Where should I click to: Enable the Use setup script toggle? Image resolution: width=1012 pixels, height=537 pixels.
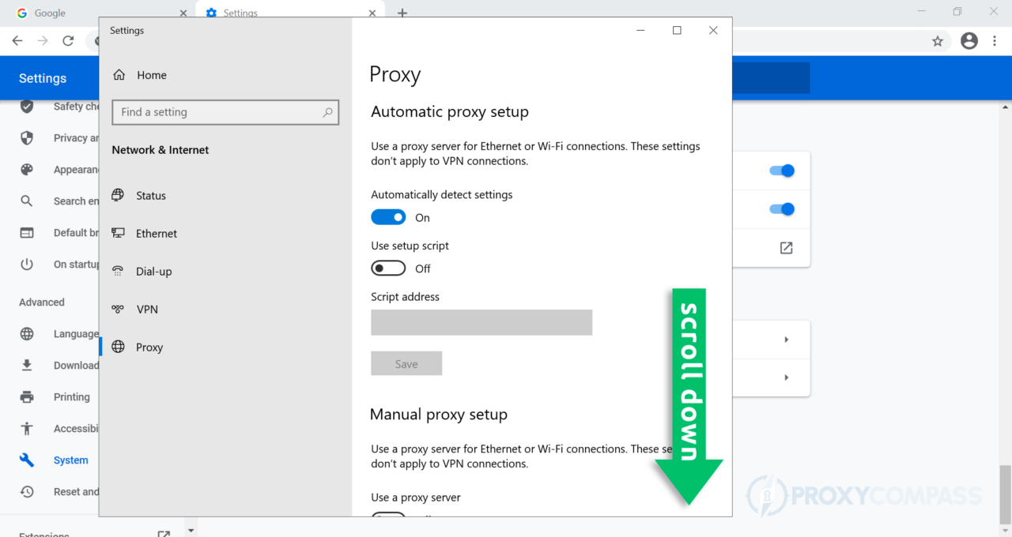[x=388, y=268]
